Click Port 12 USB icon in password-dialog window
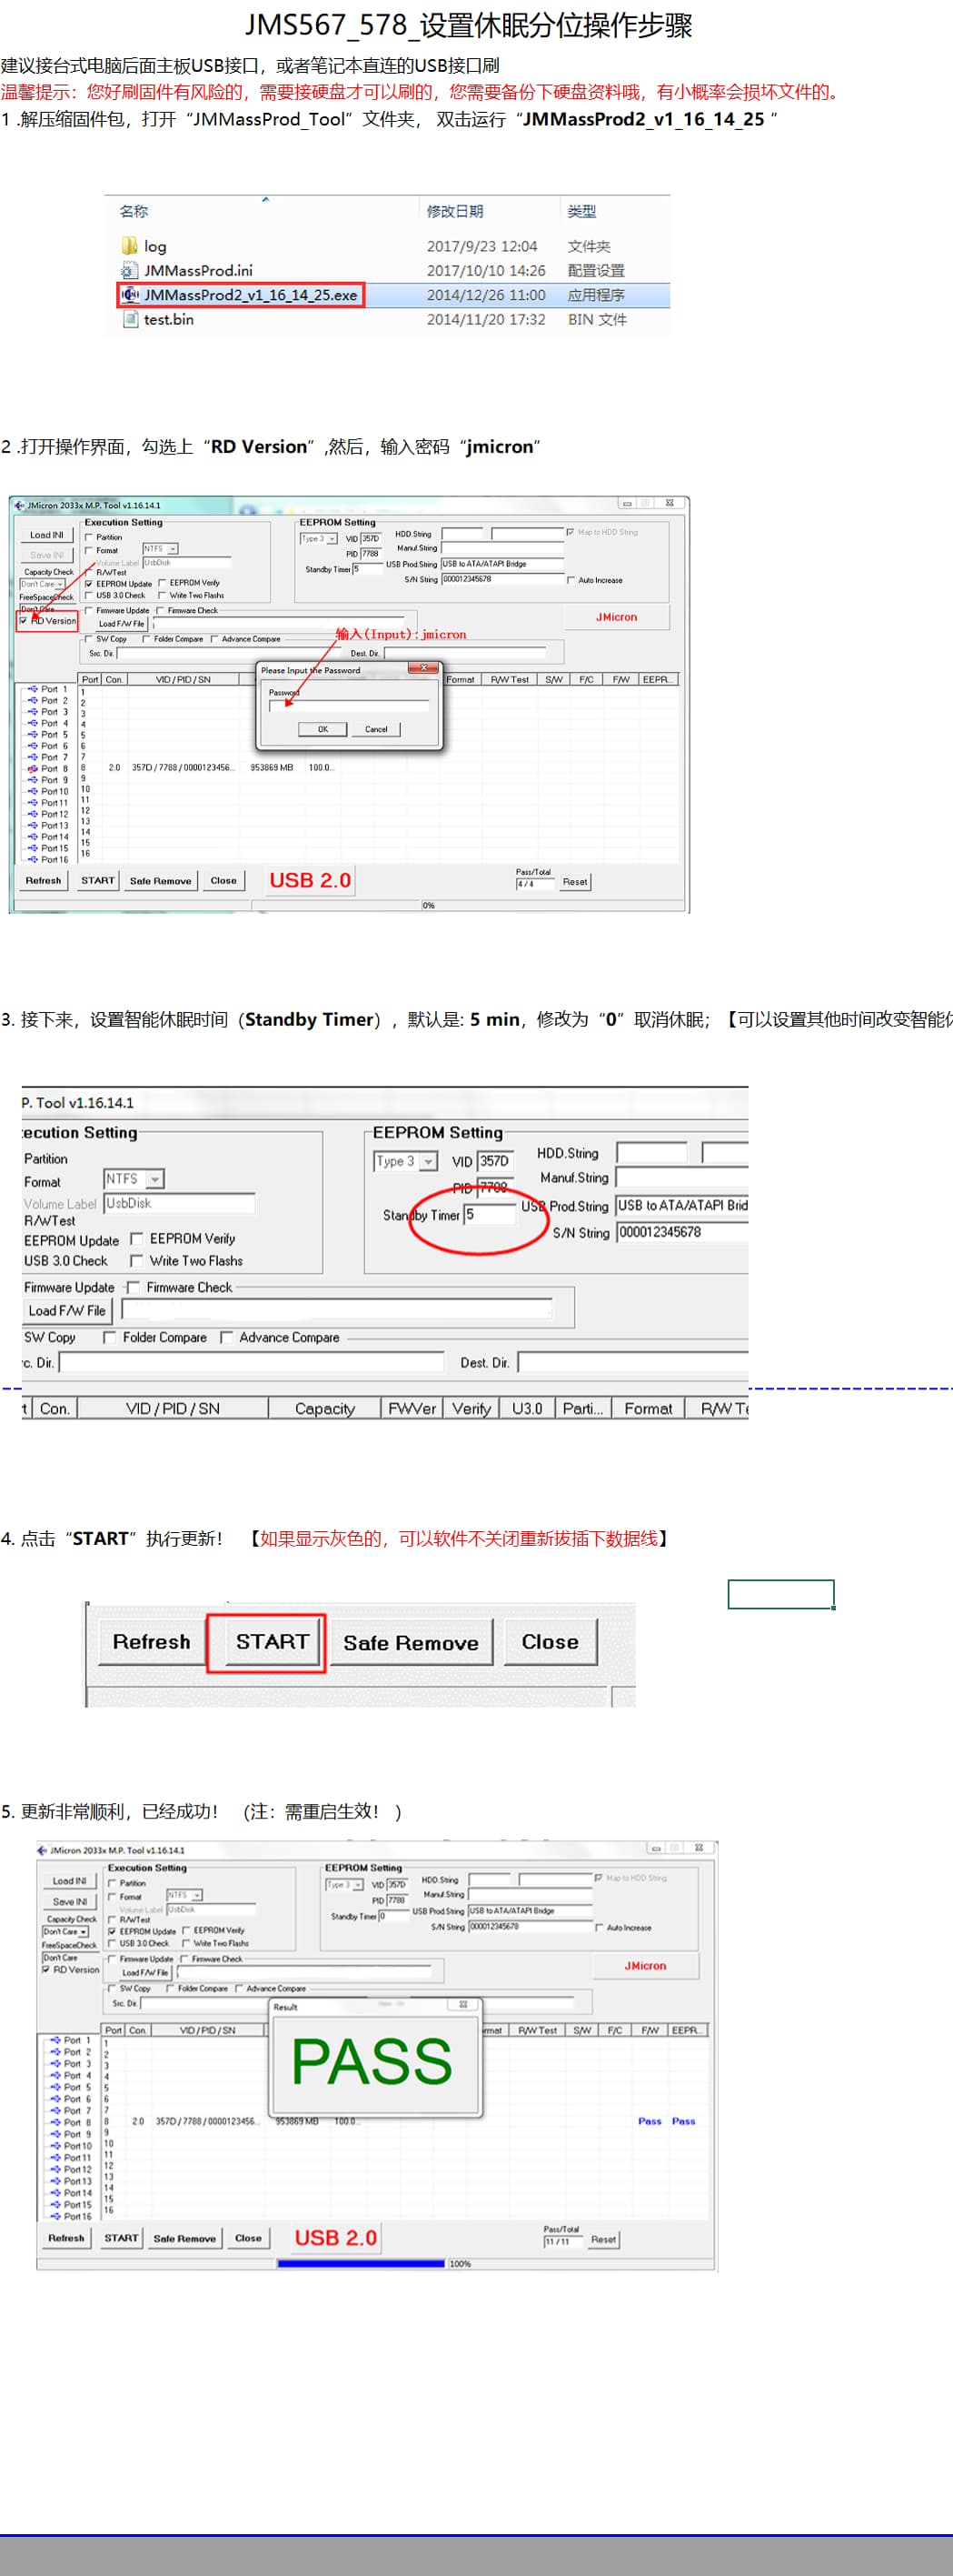This screenshot has width=953, height=2576. pyautogui.click(x=33, y=814)
